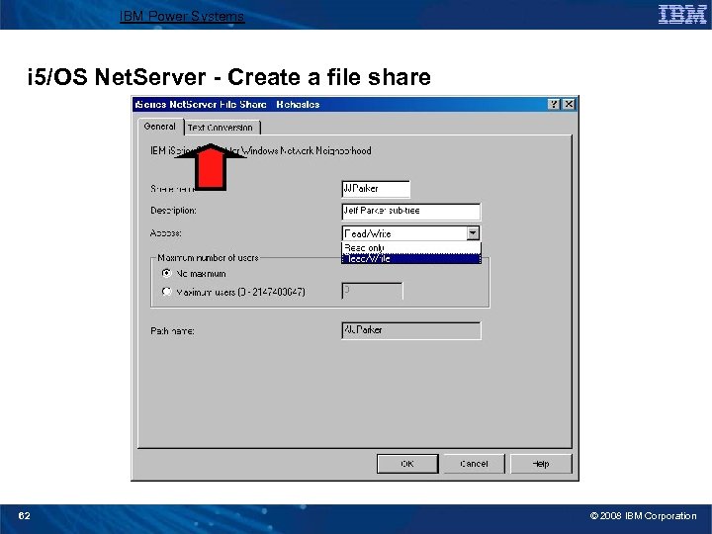The image size is (712, 534).
Task: Select the General tab
Action: 160,127
